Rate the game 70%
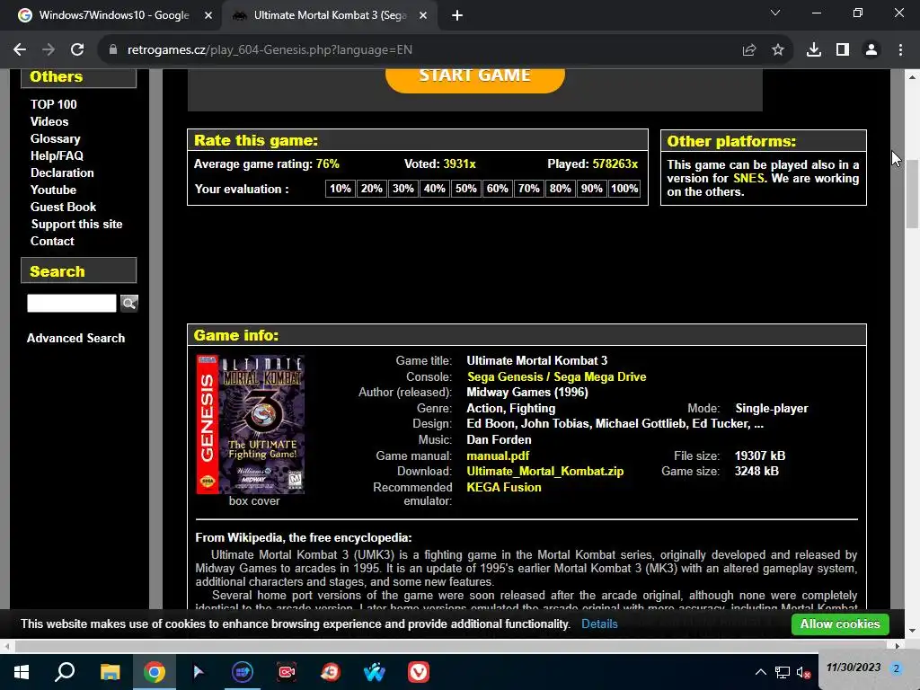 [x=528, y=189]
